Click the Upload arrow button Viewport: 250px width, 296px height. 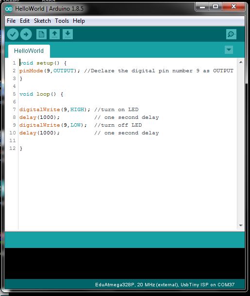click(x=26, y=34)
